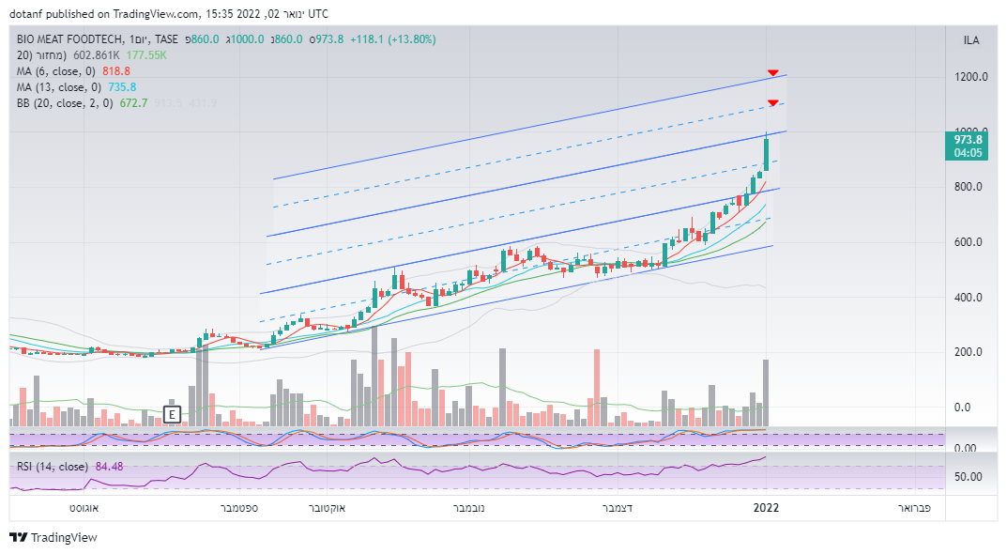This screenshot has width=1007, height=554.
Task: Click the price change +118.1 (+13.80%) text
Action: [x=393, y=39]
